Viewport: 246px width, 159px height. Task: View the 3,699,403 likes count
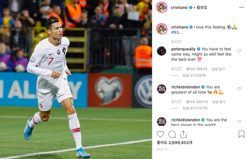pyautogui.click(x=174, y=142)
